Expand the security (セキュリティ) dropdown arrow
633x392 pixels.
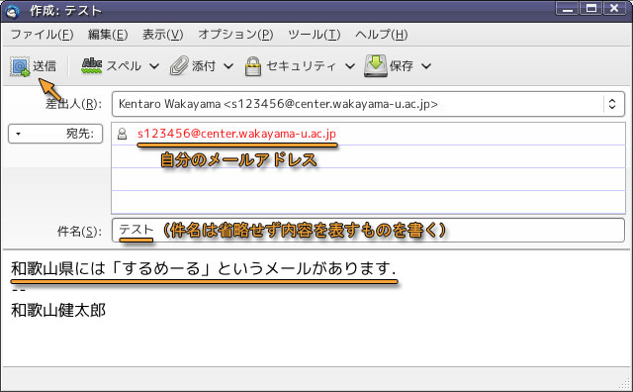click(x=350, y=66)
